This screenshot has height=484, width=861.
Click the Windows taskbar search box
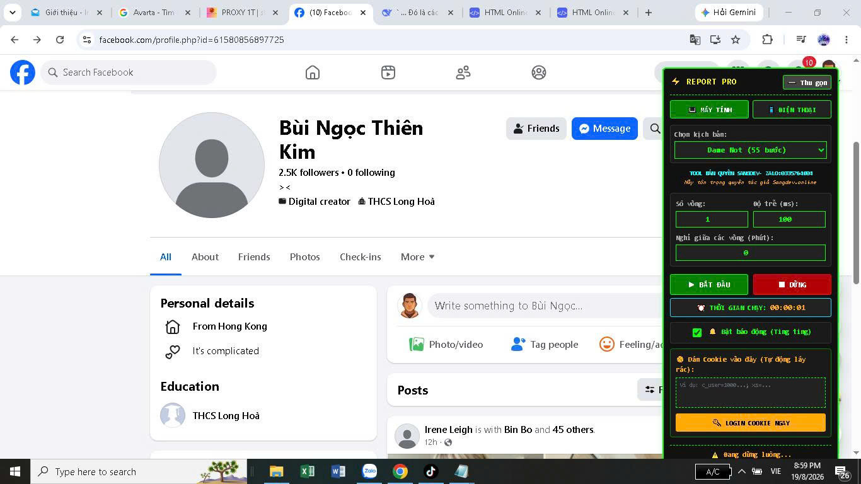point(139,471)
